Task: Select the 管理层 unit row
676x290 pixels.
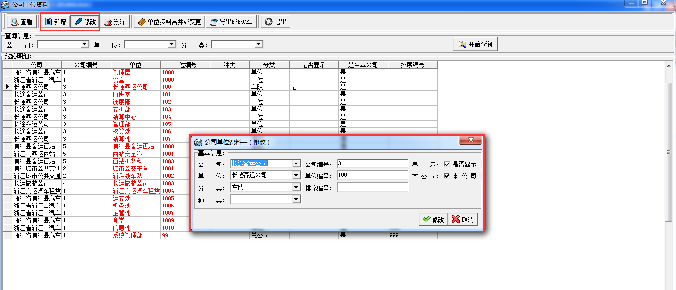Action: click(x=136, y=72)
